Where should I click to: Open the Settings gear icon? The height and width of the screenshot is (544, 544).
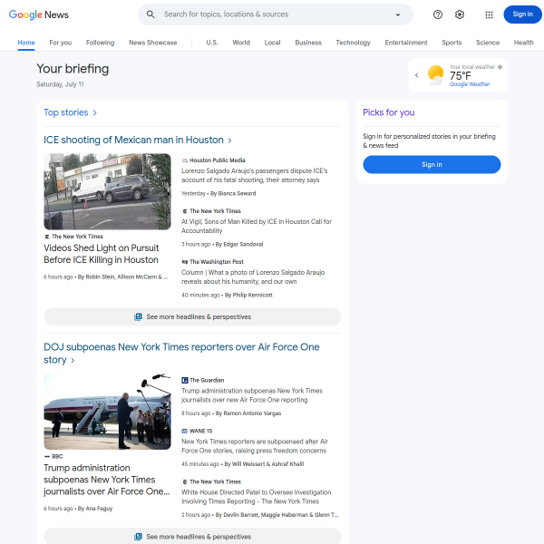click(x=460, y=15)
